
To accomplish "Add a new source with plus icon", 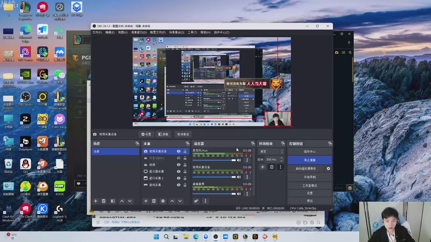I will coord(145,201).
